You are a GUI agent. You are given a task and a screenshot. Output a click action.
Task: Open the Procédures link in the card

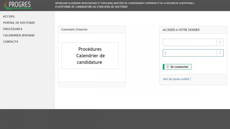90,49
